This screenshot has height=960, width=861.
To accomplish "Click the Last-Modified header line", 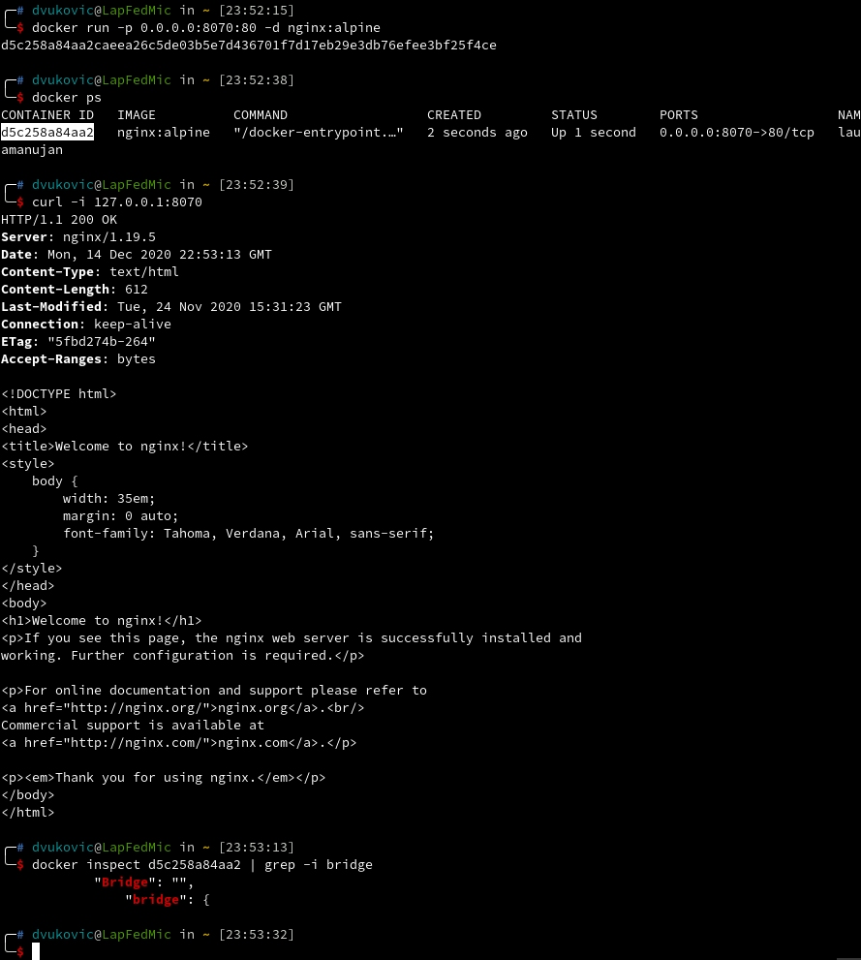I will coord(171,307).
